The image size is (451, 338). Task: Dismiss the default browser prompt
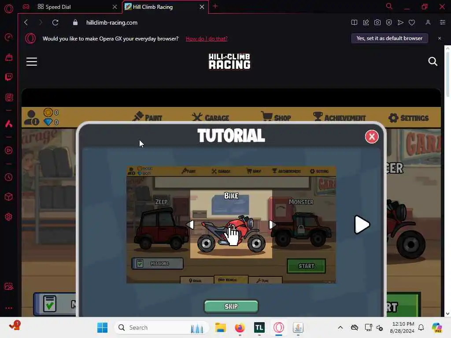tap(440, 38)
